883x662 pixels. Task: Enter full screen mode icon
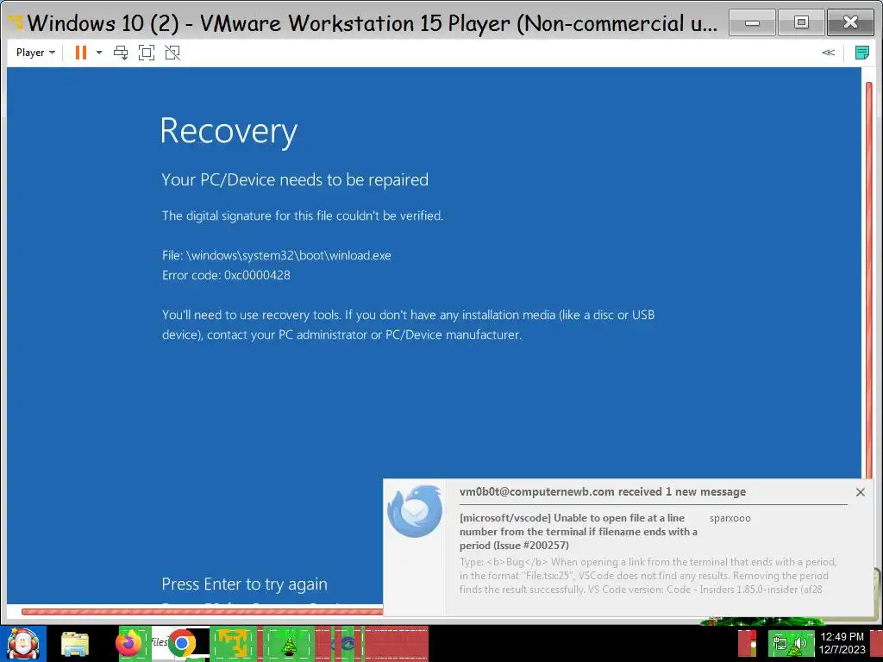coord(147,53)
